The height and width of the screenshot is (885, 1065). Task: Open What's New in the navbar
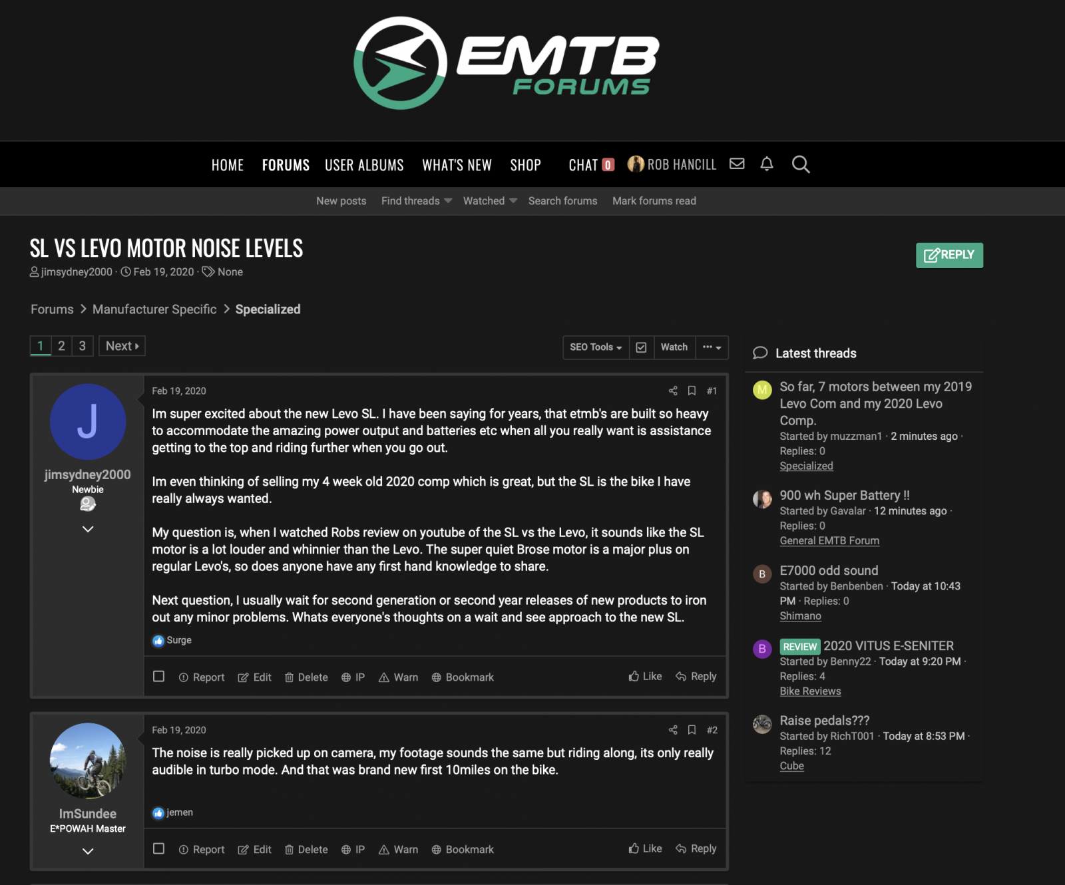coord(457,165)
